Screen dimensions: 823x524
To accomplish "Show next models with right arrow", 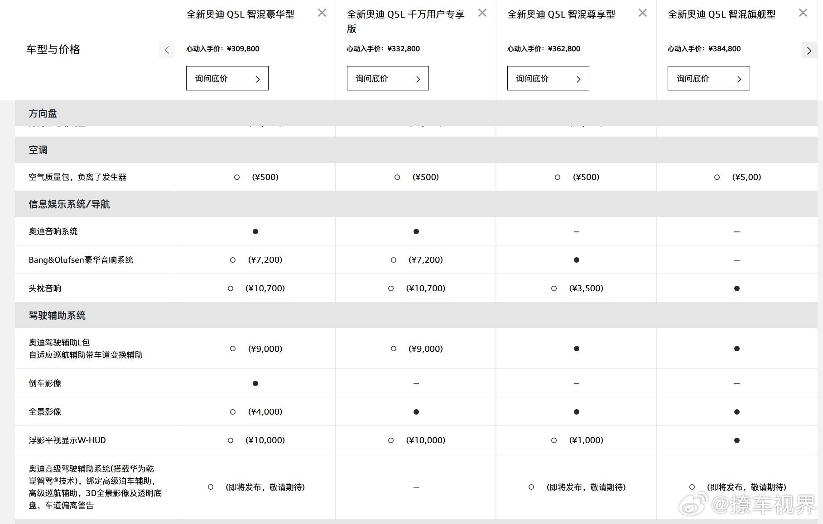I will [x=809, y=50].
